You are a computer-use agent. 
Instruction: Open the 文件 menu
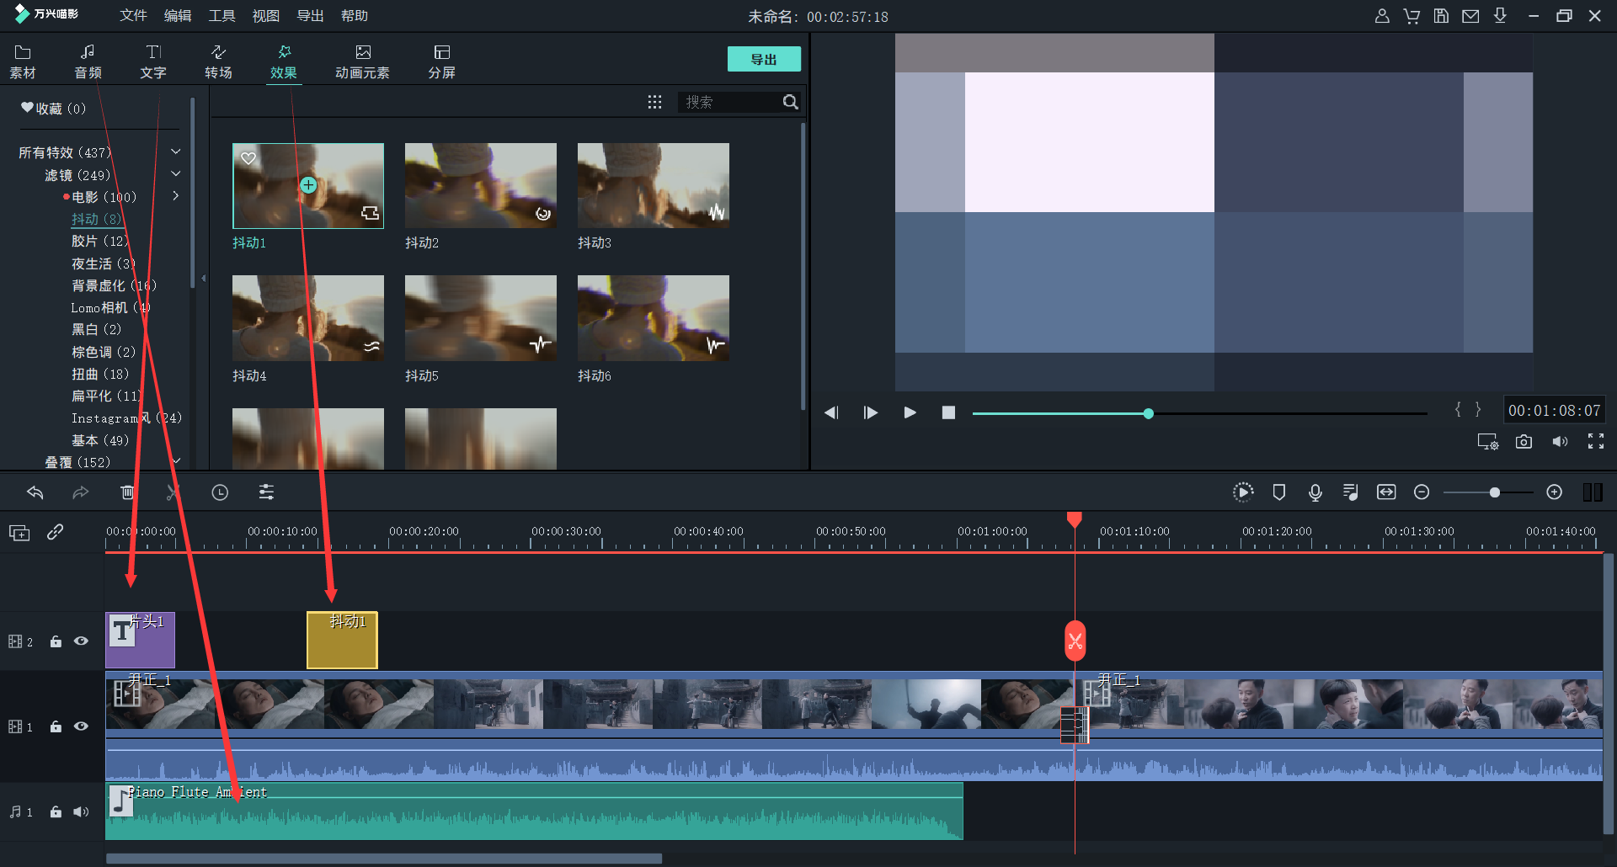point(133,16)
